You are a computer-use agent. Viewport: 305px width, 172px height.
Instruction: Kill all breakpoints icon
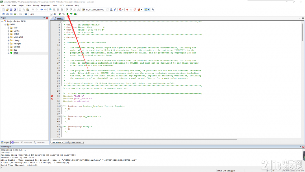point(139,10)
